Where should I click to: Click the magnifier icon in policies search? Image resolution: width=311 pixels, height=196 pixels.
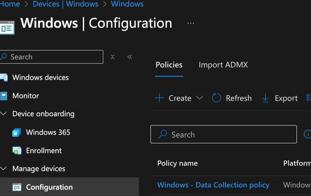click(162, 135)
